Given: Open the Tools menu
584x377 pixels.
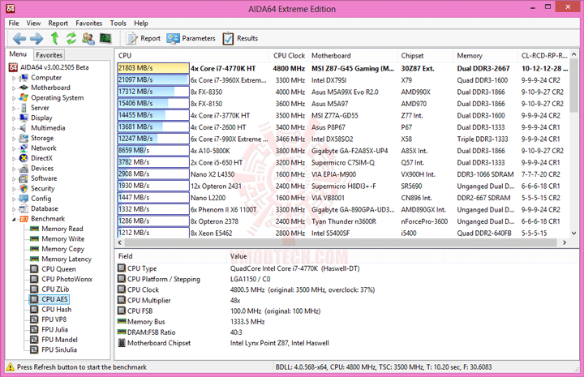Looking at the screenshot, I should (x=118, y=23).
